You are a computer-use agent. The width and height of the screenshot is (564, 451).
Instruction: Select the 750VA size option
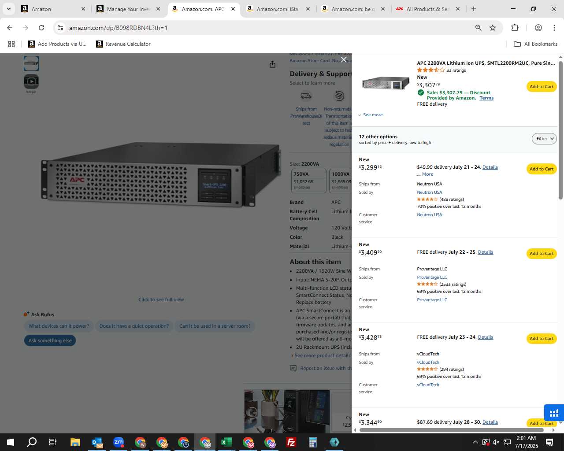point(309,181)
